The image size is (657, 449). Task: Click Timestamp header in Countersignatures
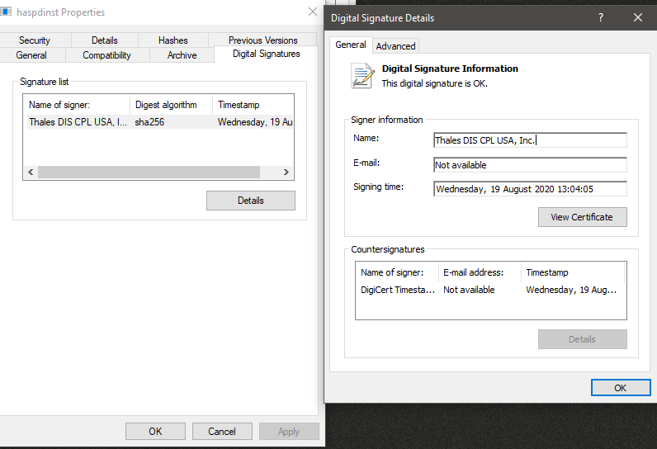click(x=573, y=272)
